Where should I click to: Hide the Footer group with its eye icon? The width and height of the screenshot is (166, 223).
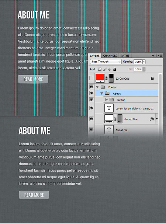91,87
